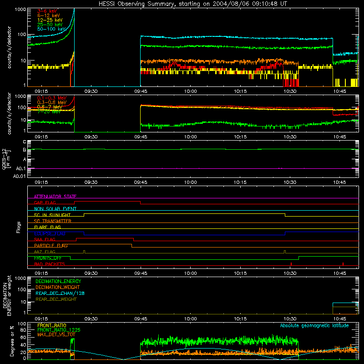Click the 7-20 MeV legend label
This screenshot has width=364, height=364.
coord(49,111)
